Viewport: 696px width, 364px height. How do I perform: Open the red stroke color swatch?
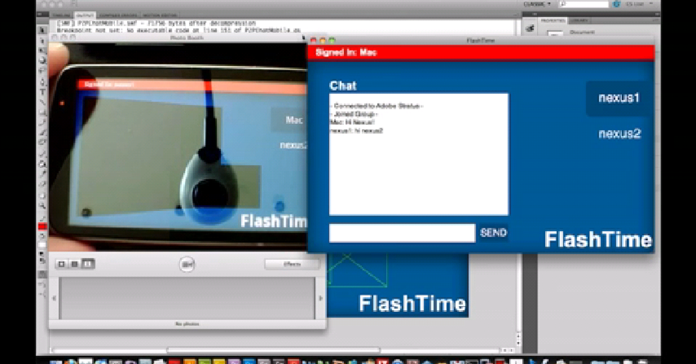tap(42, 226)
